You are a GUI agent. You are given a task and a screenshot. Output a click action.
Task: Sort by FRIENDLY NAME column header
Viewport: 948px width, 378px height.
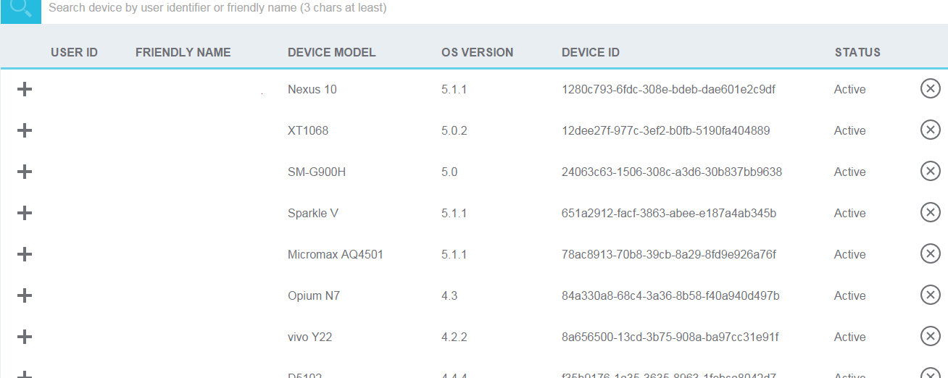(x=183, y=52)
